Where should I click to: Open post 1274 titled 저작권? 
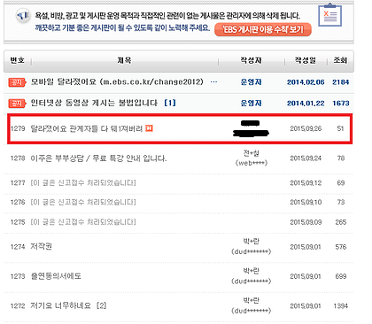(41, 247)
